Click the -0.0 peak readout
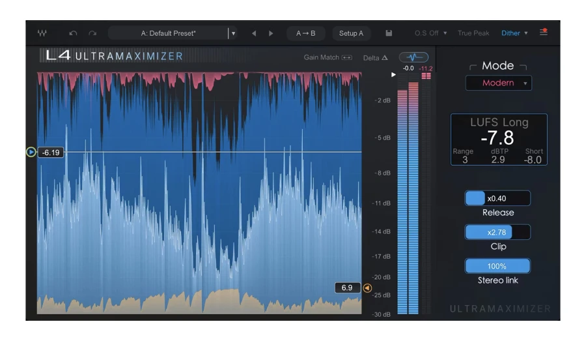The height and width of the screenshot is (341, 586). [408, 68]
